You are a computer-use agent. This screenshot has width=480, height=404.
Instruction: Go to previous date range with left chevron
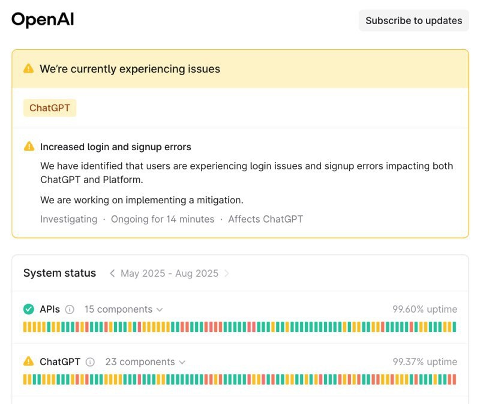coord(112,273)
